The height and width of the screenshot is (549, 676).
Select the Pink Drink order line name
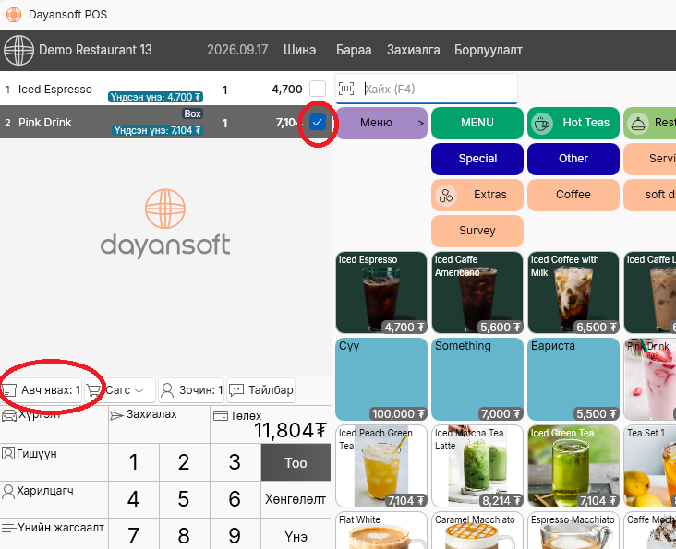click(45, 123)
